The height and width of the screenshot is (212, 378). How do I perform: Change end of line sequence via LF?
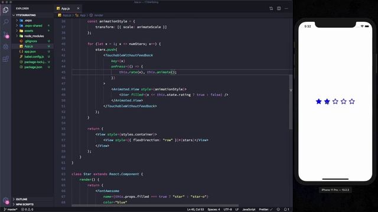[x=237, y=210]
